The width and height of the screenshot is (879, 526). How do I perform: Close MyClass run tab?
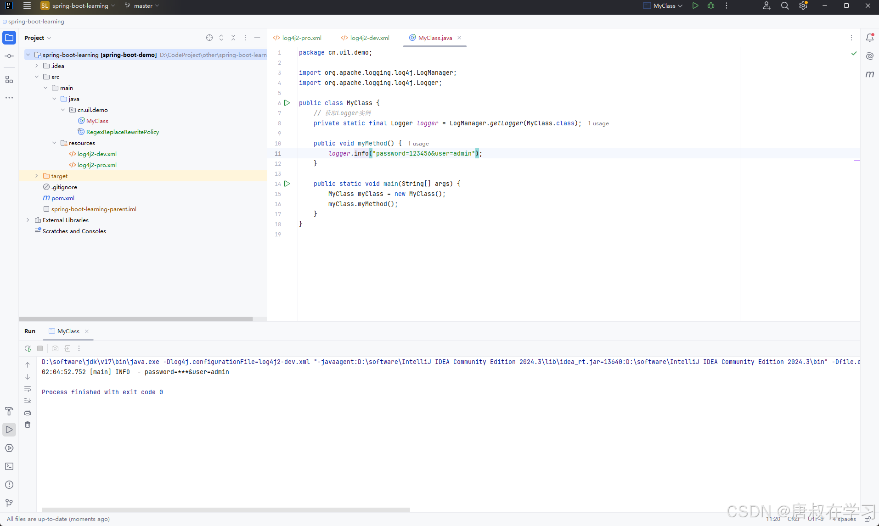point(87,331)
